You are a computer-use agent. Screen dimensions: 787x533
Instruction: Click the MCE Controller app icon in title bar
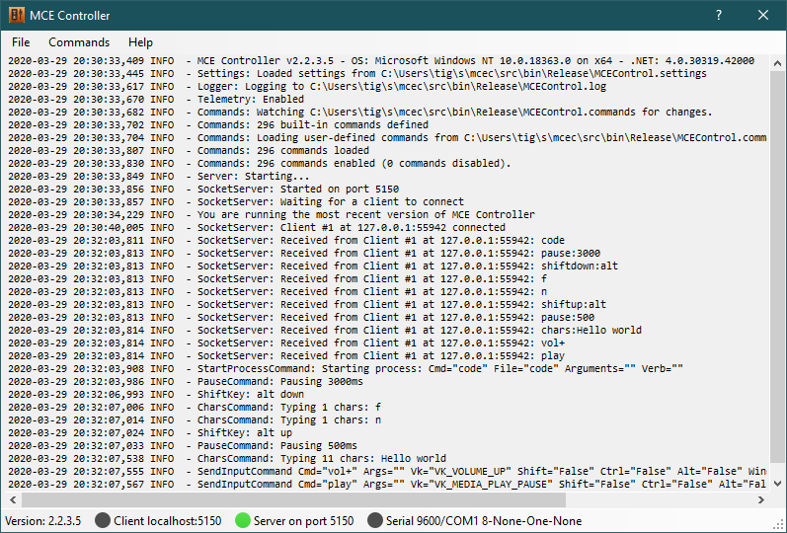(16, 15)
